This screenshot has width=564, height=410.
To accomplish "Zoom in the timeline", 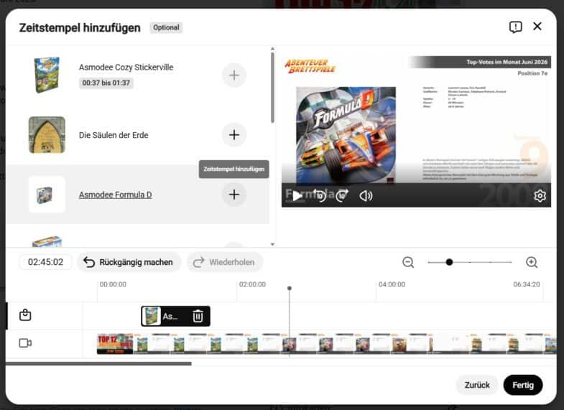I will 532,262.
